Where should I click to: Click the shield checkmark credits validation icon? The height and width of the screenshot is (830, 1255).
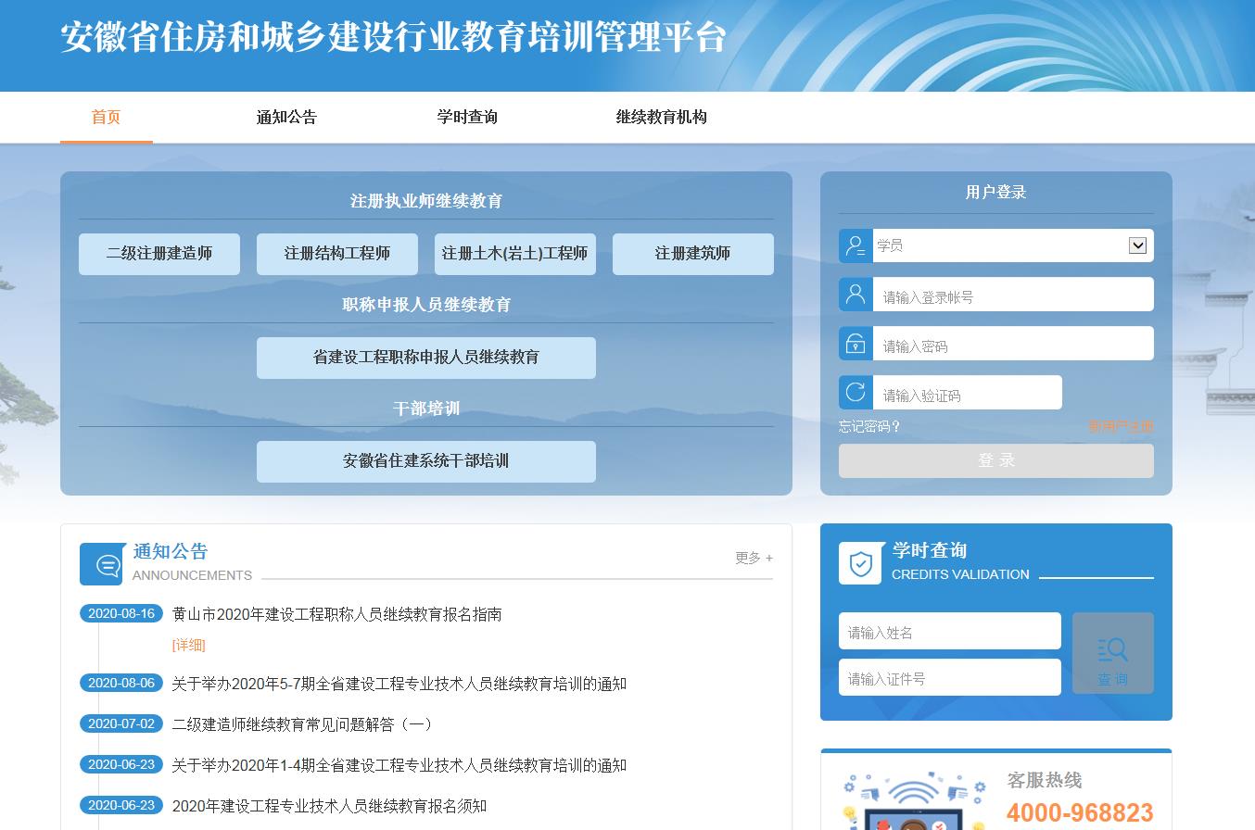pyautogui.click(x=860, y=563)
